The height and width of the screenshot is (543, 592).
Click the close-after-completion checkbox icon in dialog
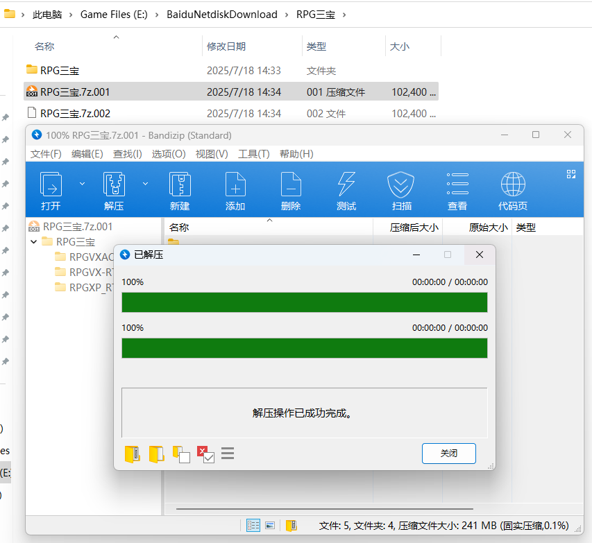click(x=205, y=454)
